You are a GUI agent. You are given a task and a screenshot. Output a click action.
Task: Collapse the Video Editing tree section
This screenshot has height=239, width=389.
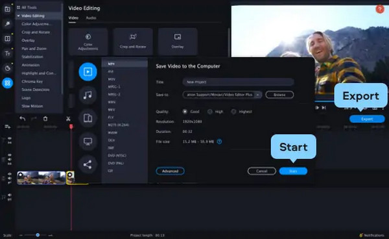[18, 16]
